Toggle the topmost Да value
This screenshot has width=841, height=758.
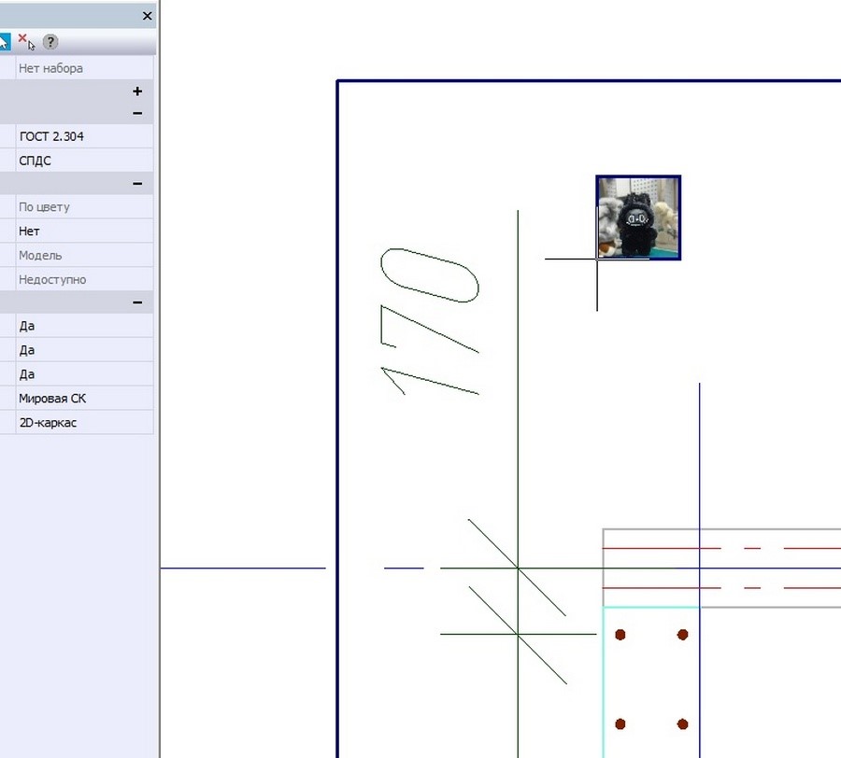tap(84, 326)
